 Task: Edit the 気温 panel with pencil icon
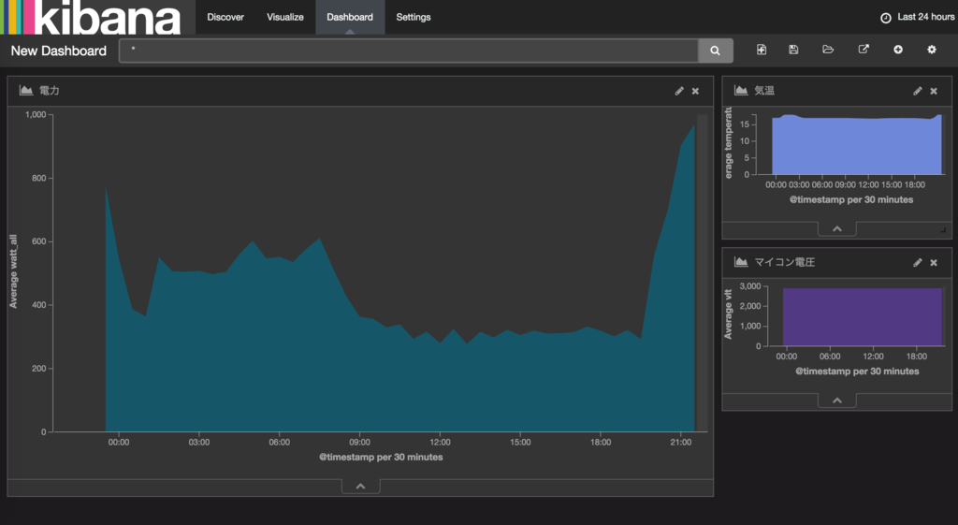[x=917, y=91]
